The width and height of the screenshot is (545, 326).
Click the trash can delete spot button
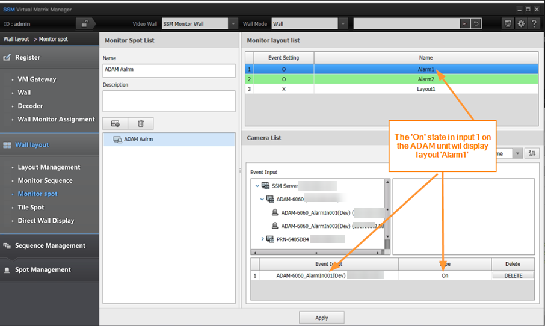pyautogui.click(x=141, y=123)
